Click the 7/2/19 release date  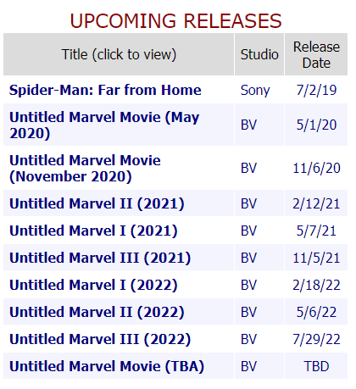pyautogui.click(x=316, y=90)
